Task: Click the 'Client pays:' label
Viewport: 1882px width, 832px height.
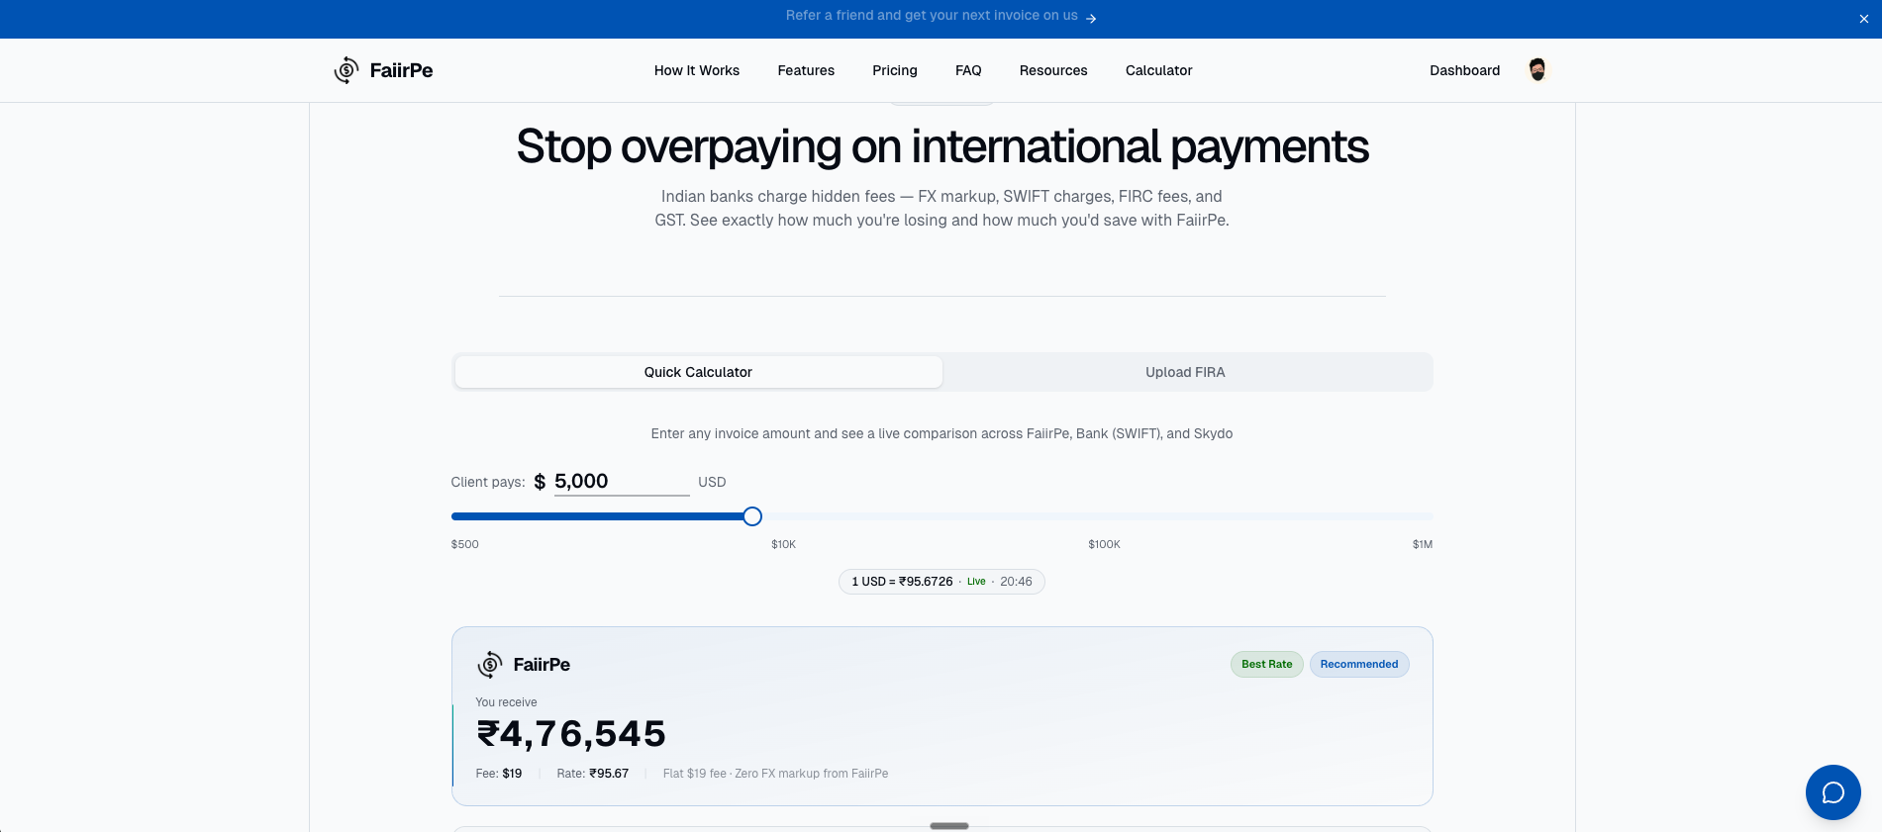Action: click(x=488, y=482)
